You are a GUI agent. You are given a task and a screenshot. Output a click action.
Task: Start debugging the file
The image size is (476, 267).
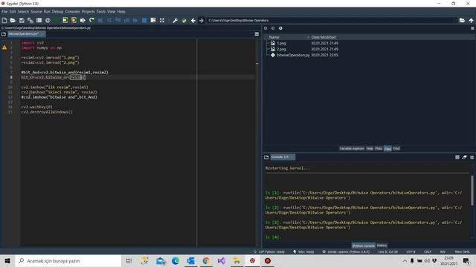[100, 20]
